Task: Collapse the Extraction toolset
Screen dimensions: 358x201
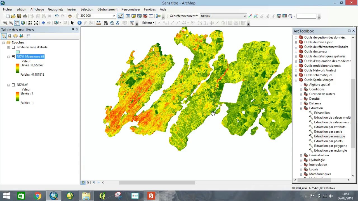Action: pos(301,108)
